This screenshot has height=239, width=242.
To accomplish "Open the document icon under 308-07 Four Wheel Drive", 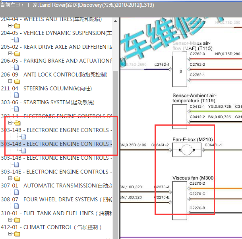I will (17, 206).
